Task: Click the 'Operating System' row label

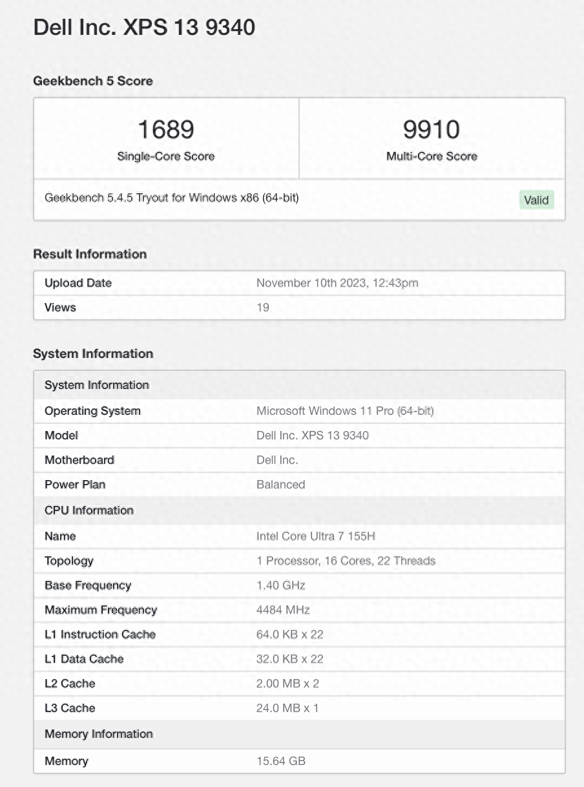Action: click(92, 411)
